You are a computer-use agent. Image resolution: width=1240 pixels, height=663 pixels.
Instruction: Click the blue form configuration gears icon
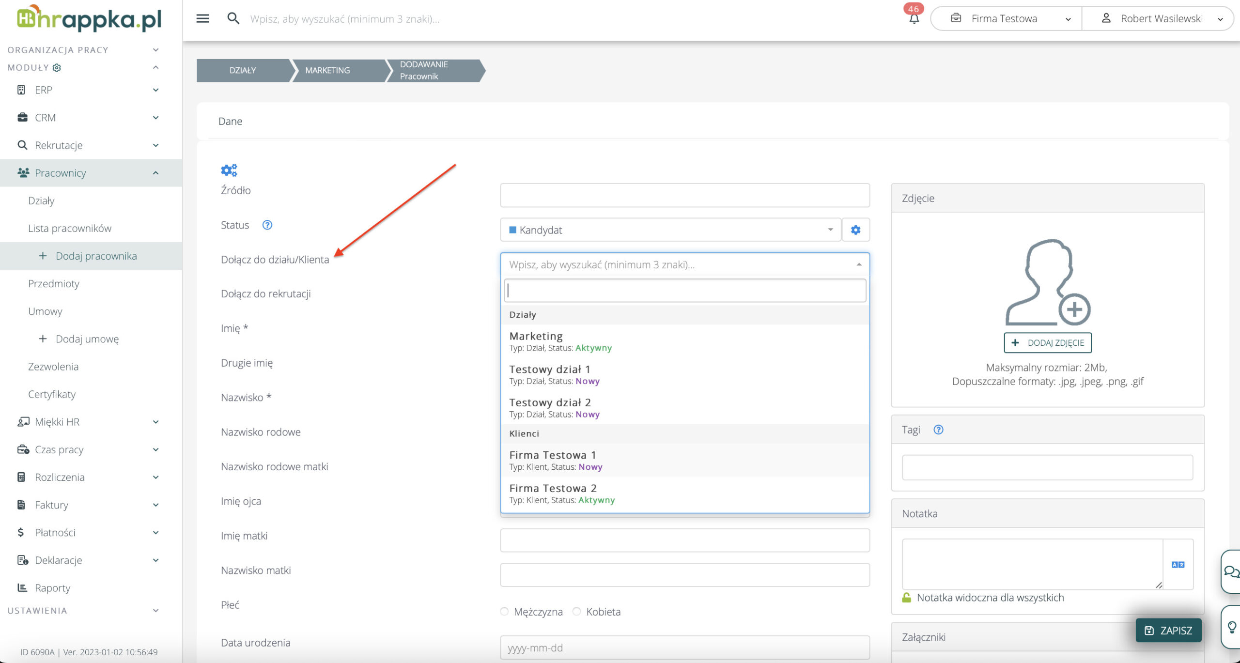[229, 170]
